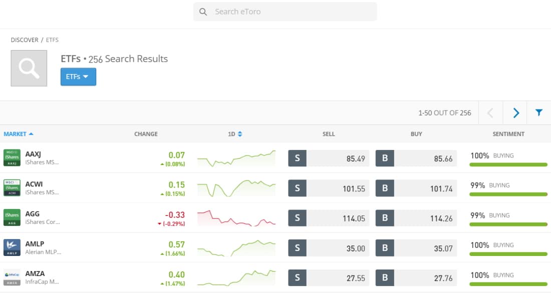Image resolution: width=551 pixels, height=293 pixels.
Task: Open the ETFS breadcrumb link
Action: (x=52, y=40)
